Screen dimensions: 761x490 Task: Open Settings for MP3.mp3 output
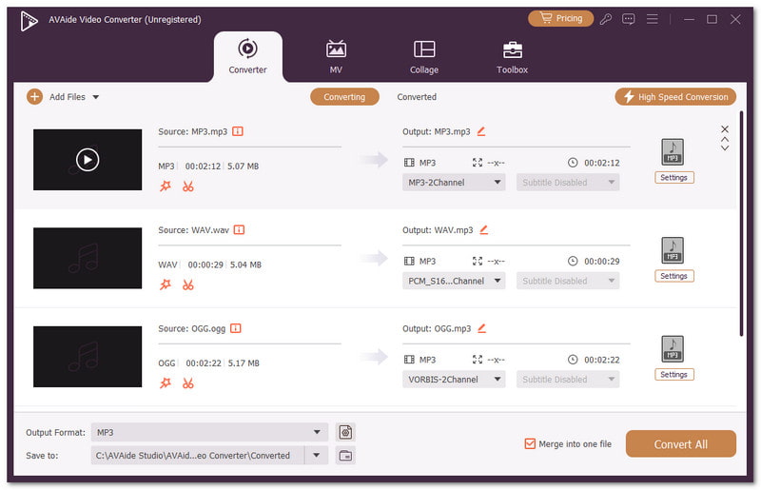click(674, 178)
